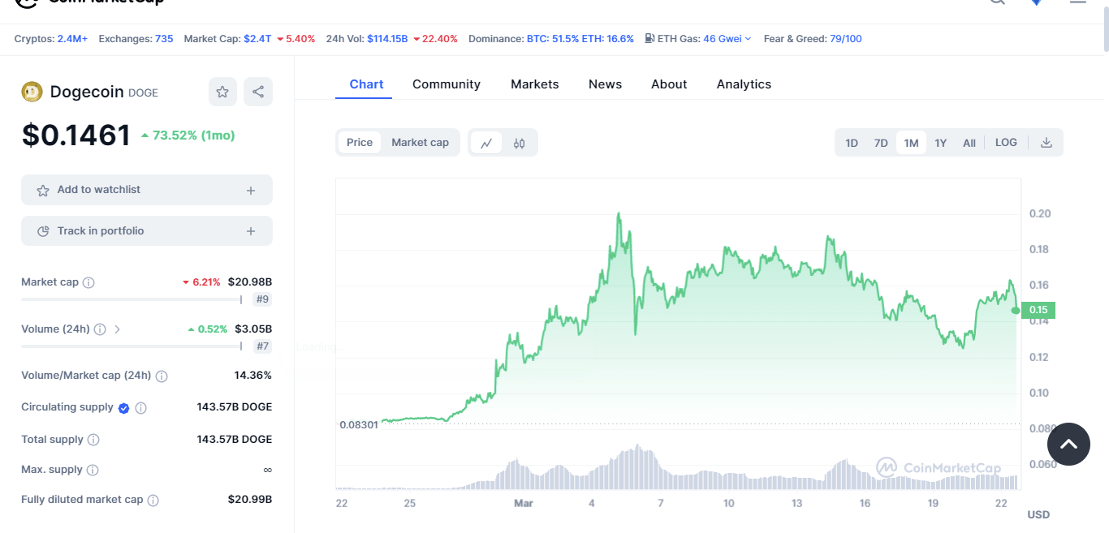Viewport: 1109px width, 533px height.
Task: Click the $0.1461 price value
Action: coord(76,135)
